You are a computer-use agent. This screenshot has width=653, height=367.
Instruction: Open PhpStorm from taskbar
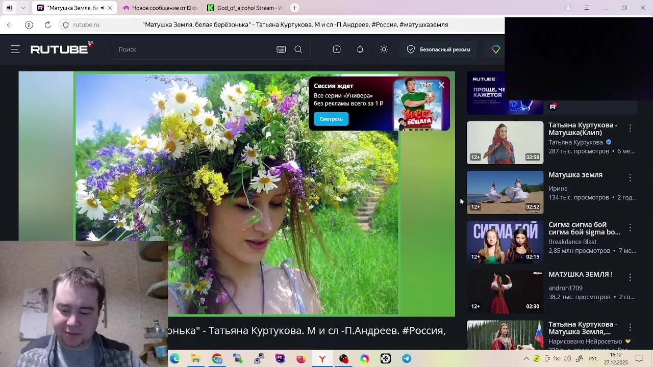[280, 359]
